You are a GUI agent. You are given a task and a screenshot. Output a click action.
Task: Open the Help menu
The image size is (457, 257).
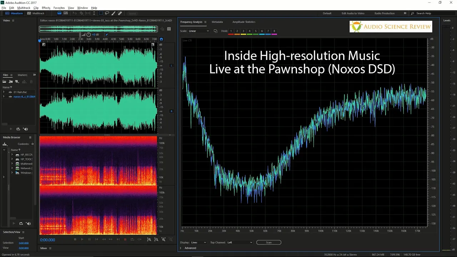(94, 8)
